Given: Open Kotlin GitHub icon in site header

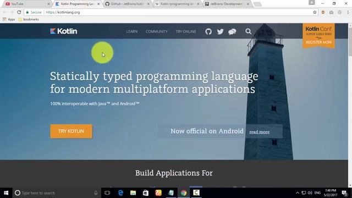Looking at the screenshot, I should tap(208, 31).
